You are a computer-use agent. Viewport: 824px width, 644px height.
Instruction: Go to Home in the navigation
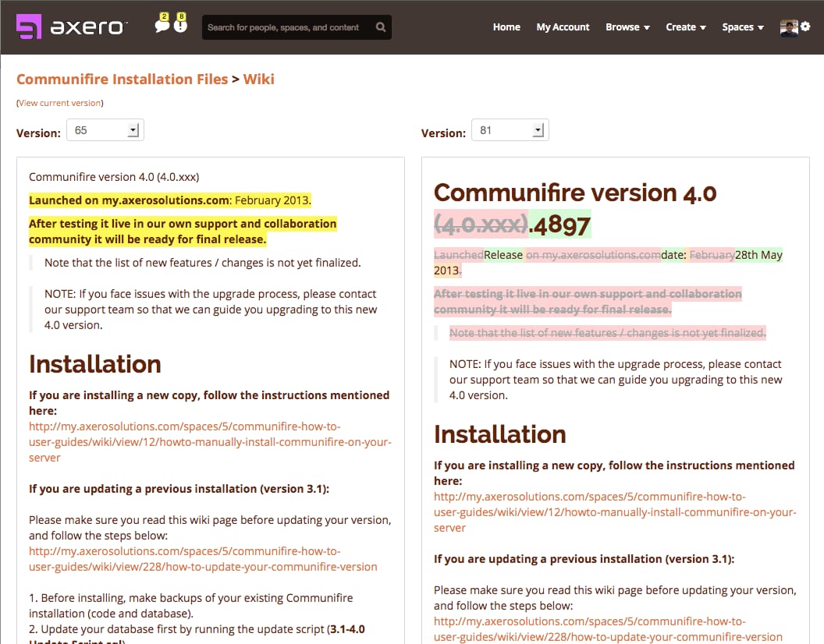tap(506, 27)
